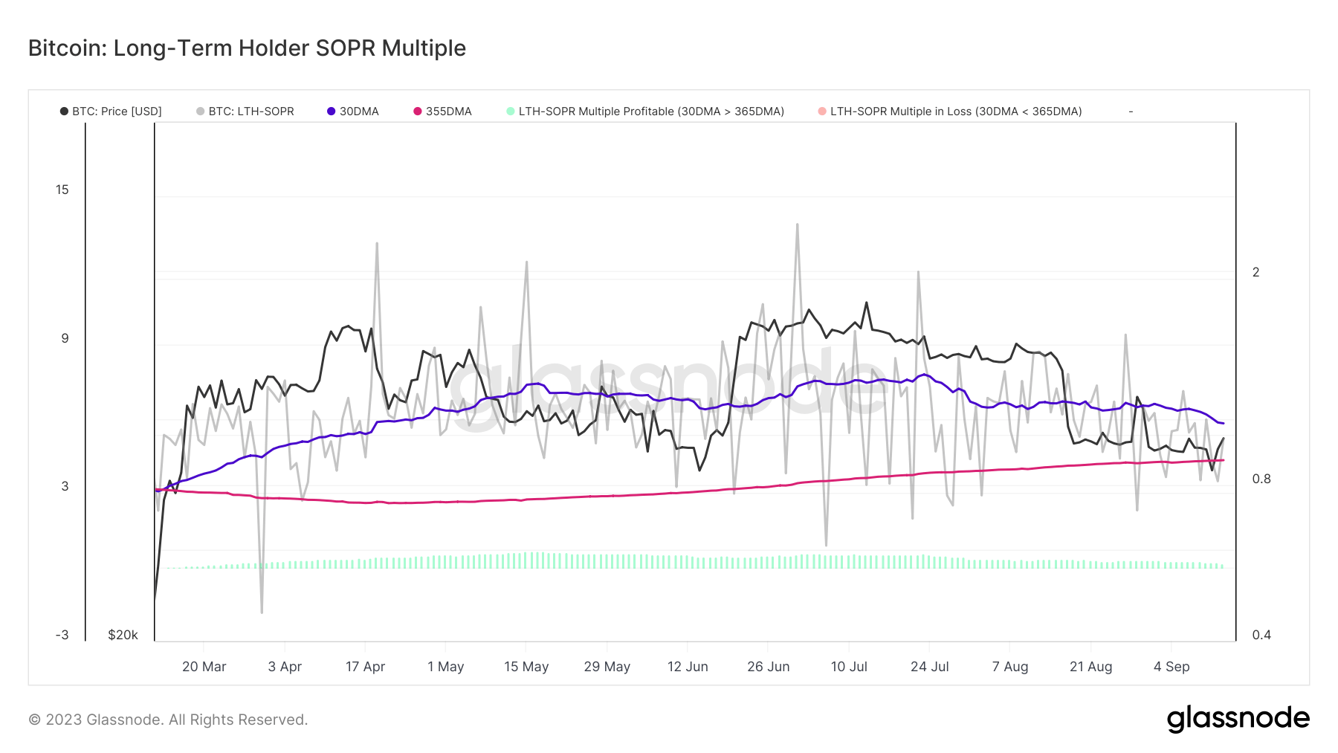The image size is (1338, 753).
Task: Click the black BTC Price legend dot
Action: tap(64, 112)
